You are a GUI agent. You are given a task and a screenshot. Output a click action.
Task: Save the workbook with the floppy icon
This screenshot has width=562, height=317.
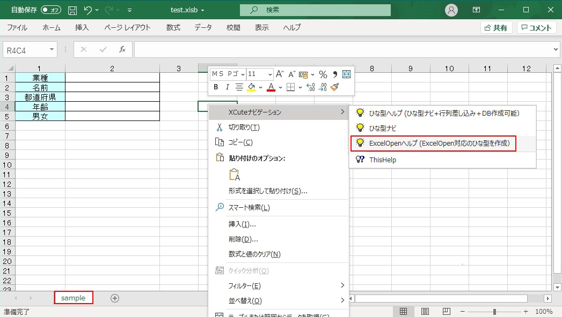72,10
